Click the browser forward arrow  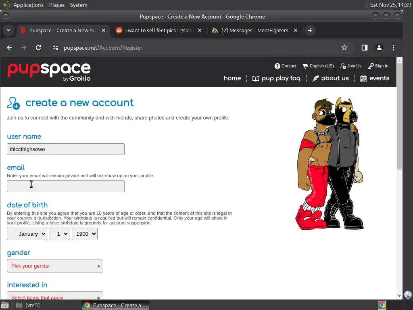click(x=24, y=48)
